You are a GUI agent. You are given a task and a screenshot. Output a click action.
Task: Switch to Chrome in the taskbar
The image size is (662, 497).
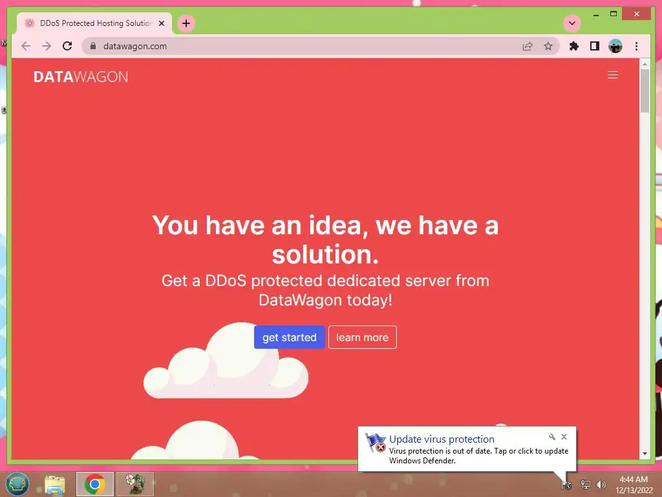pos(94,484)
